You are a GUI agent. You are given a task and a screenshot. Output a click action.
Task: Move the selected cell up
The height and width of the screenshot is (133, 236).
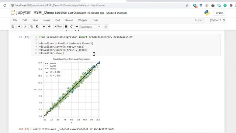point(44,27)
